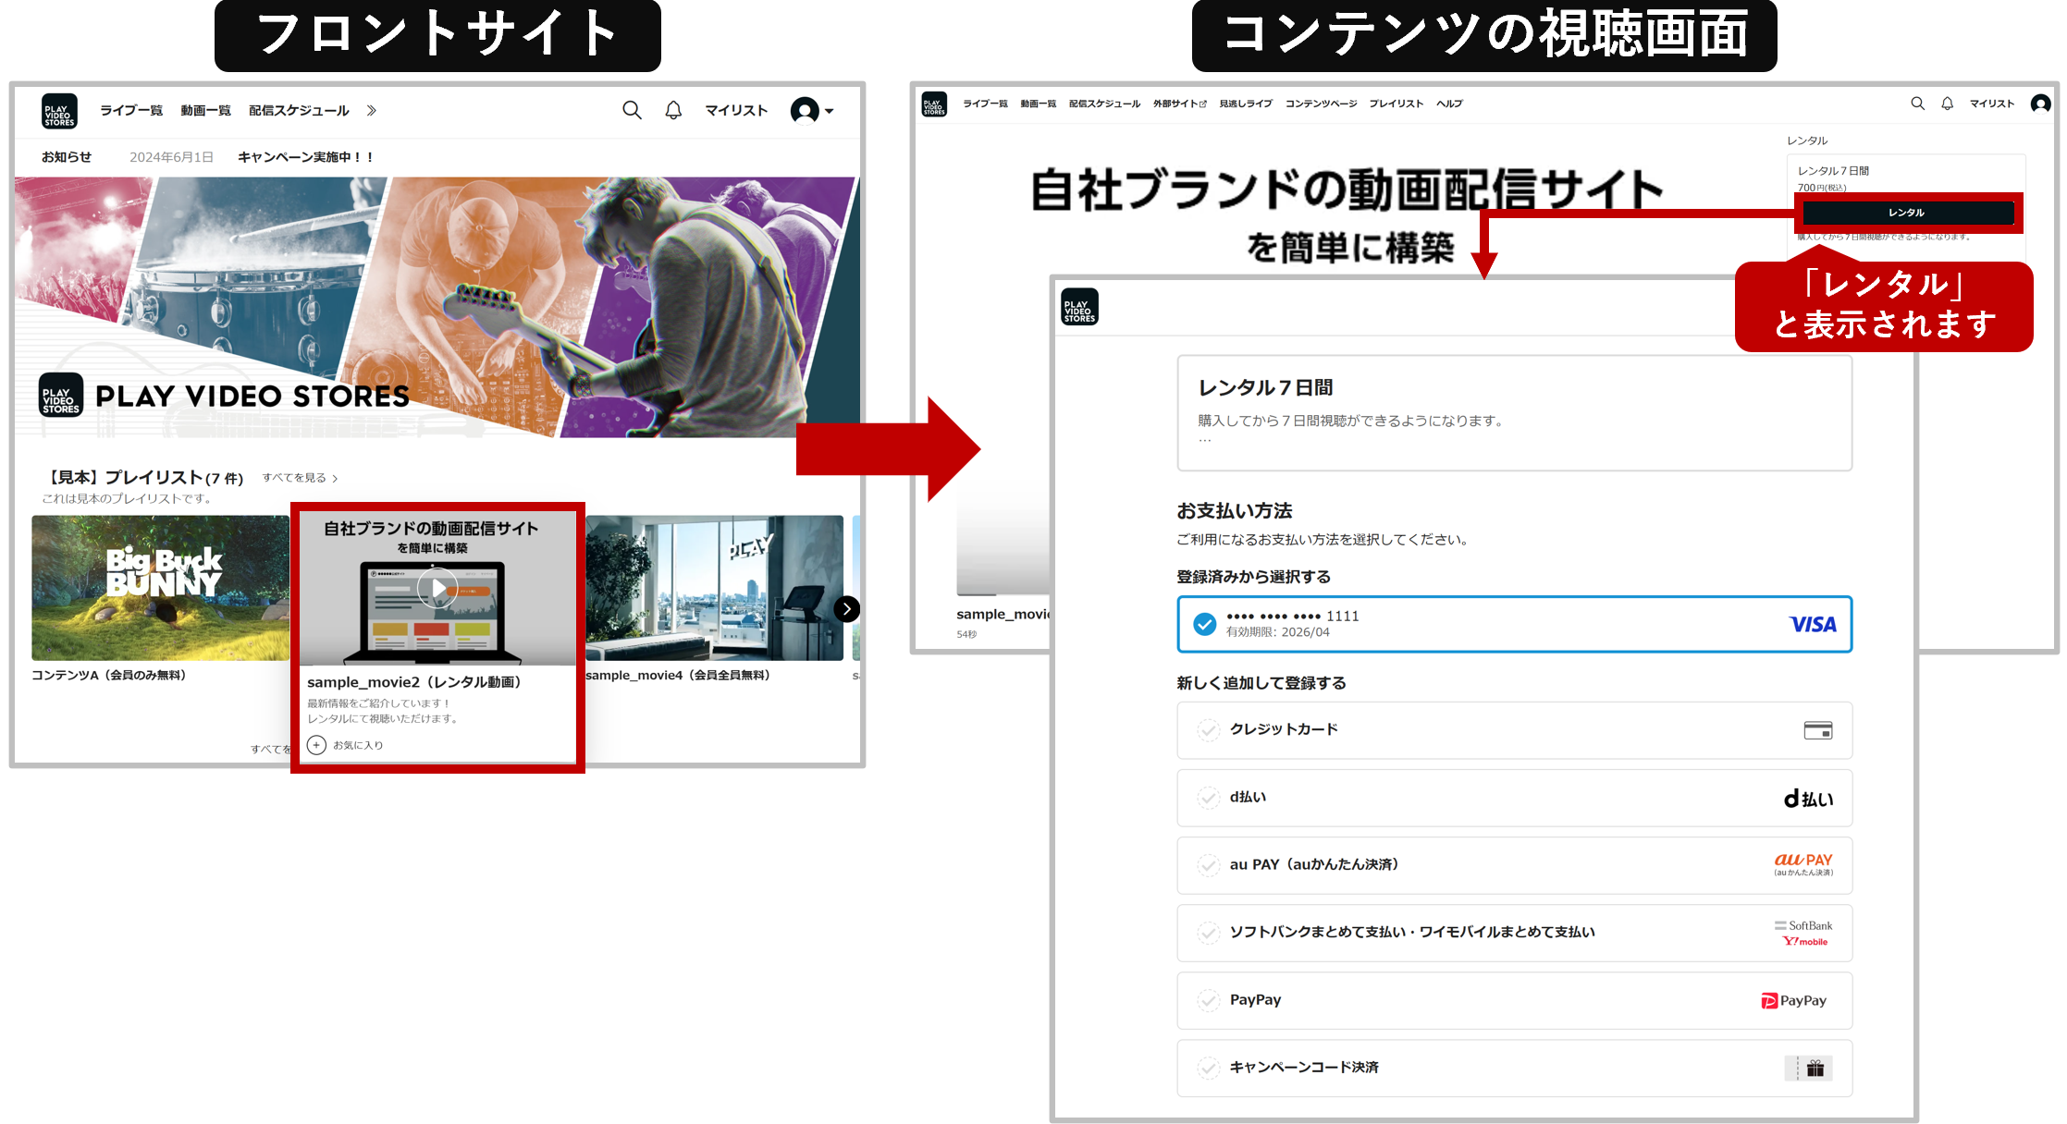Click the search magnifier in front site header
The image size is (2067, 1124).
632,111
